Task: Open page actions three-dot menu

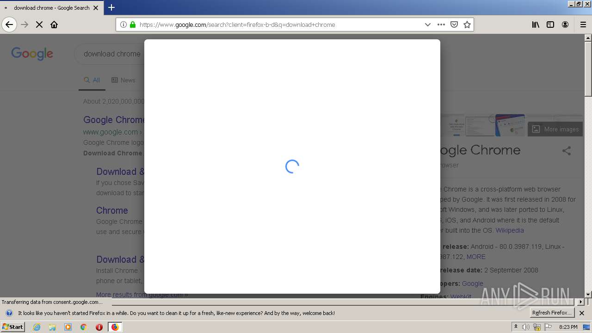Action: point(441,25)
